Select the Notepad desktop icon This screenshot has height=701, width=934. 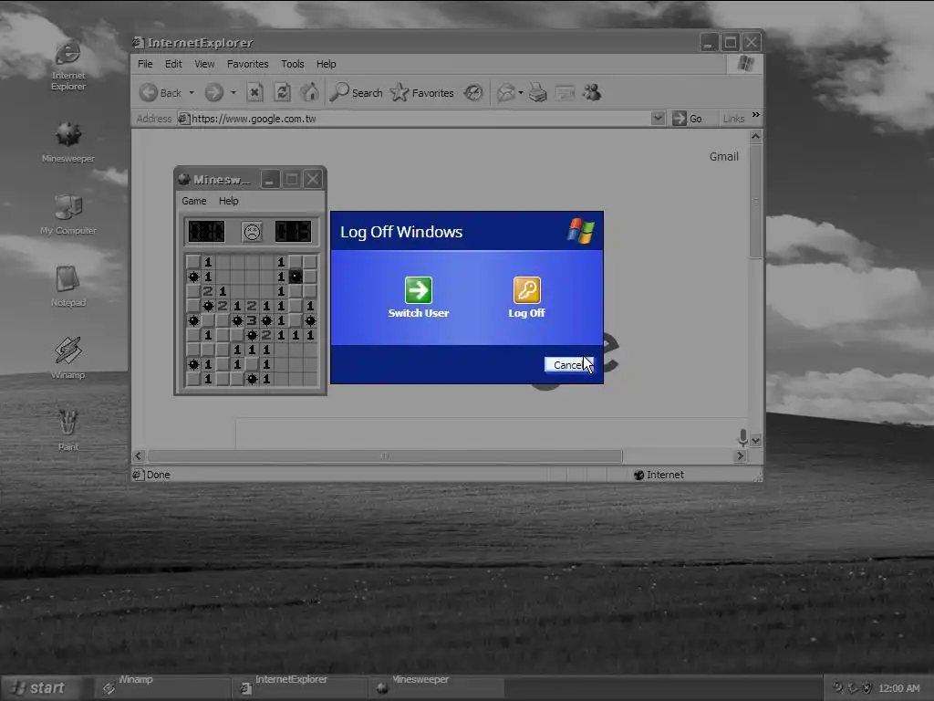tap(67, 286)
